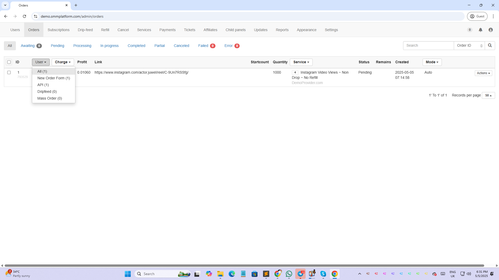The width and height of the screenshot is (499, 280).
Task: Expand the Charge column dropdown
Action: (63, 62)
